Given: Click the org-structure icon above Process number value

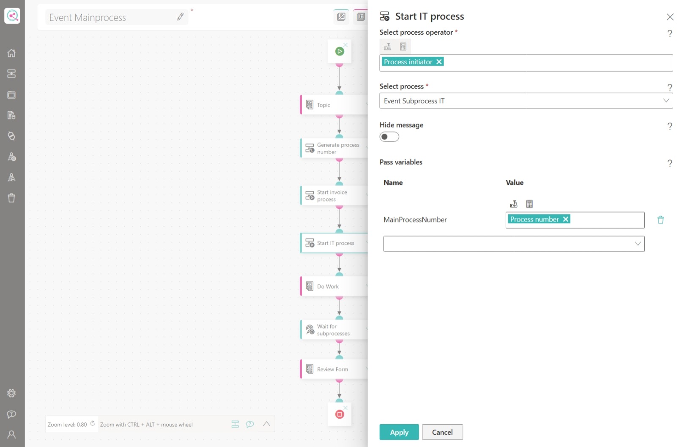Looking at the screenshot, I should pos(514,204).
